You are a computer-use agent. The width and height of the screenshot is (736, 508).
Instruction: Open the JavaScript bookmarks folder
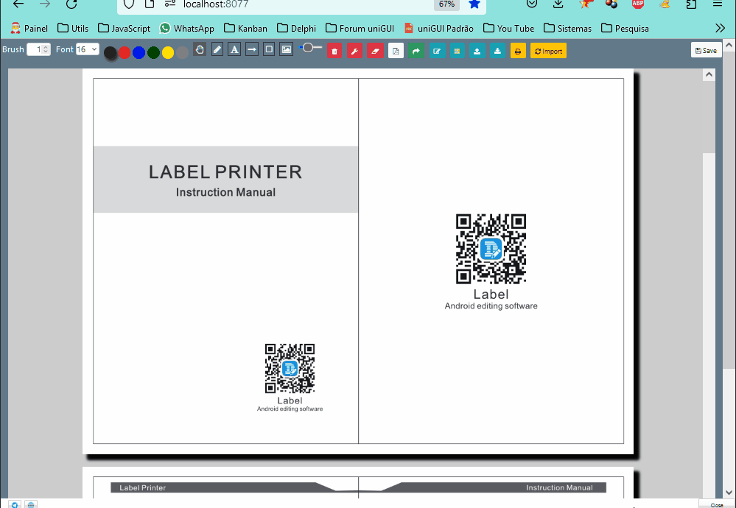coord(124,28)
